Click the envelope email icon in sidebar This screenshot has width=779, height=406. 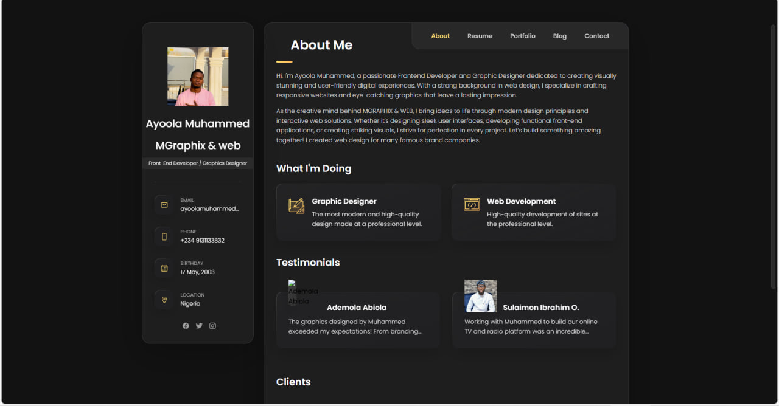click(x=164, y=205)
